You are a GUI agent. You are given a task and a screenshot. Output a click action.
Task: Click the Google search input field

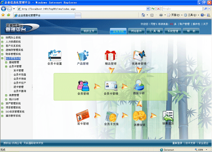point(182,9)
